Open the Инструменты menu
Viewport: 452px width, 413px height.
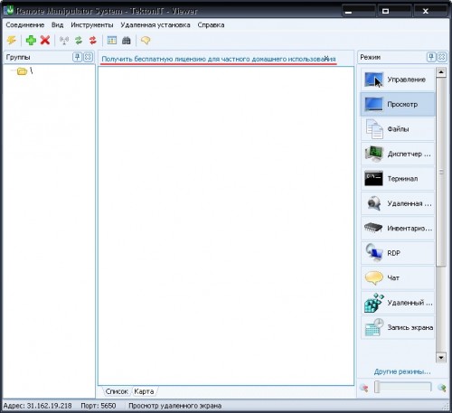coord(92,25)
